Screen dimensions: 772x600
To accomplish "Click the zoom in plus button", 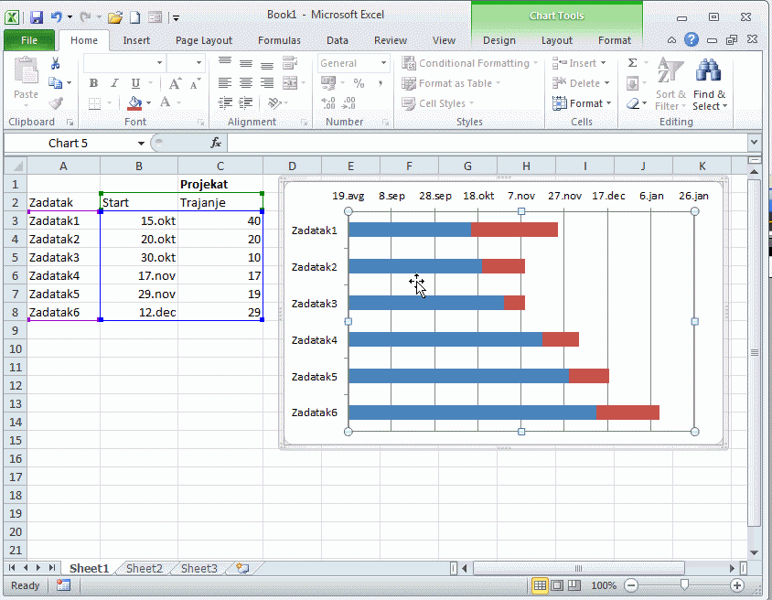I will [x=737, y=585].
